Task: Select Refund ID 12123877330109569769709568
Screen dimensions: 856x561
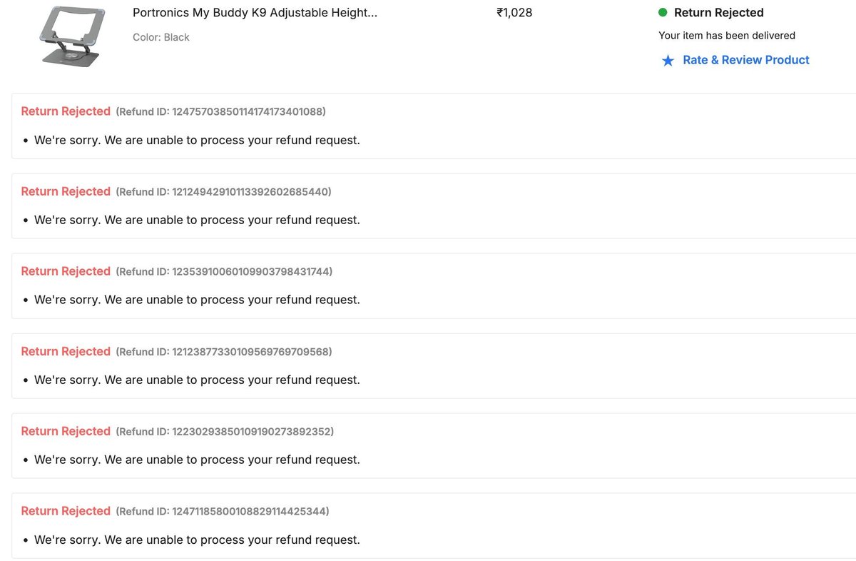Action: click(x=224, y=351)
